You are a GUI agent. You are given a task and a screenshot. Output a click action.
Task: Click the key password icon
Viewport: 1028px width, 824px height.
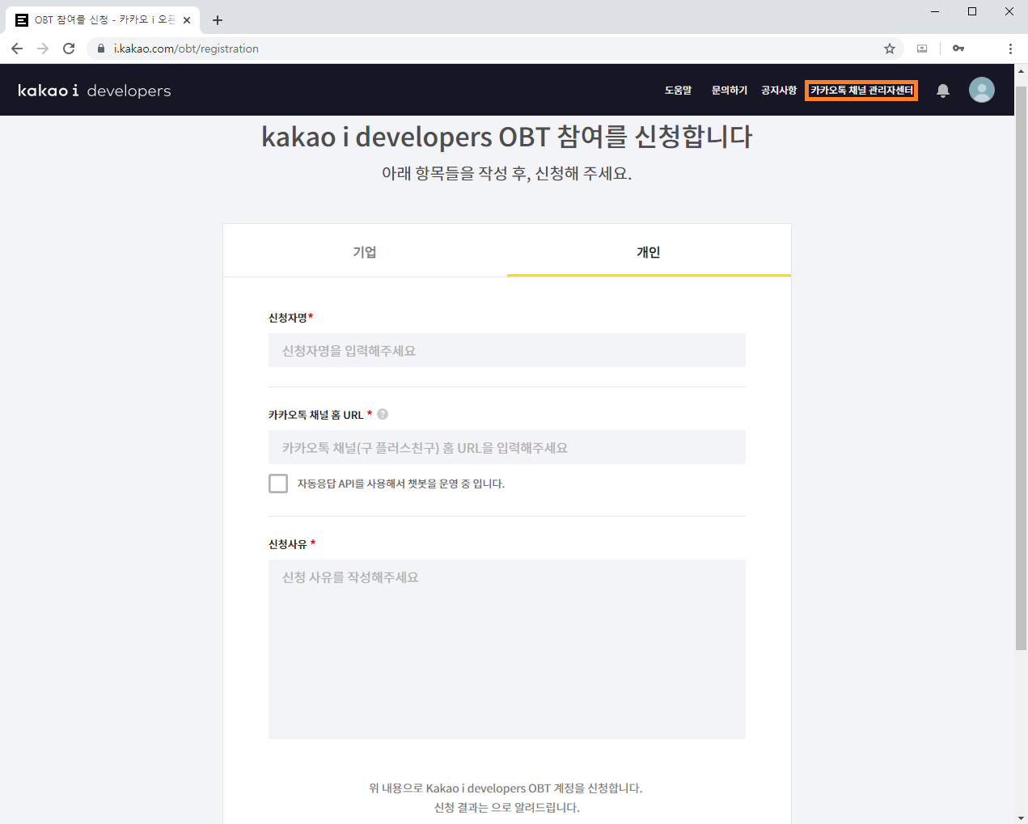tap(958, 49)
